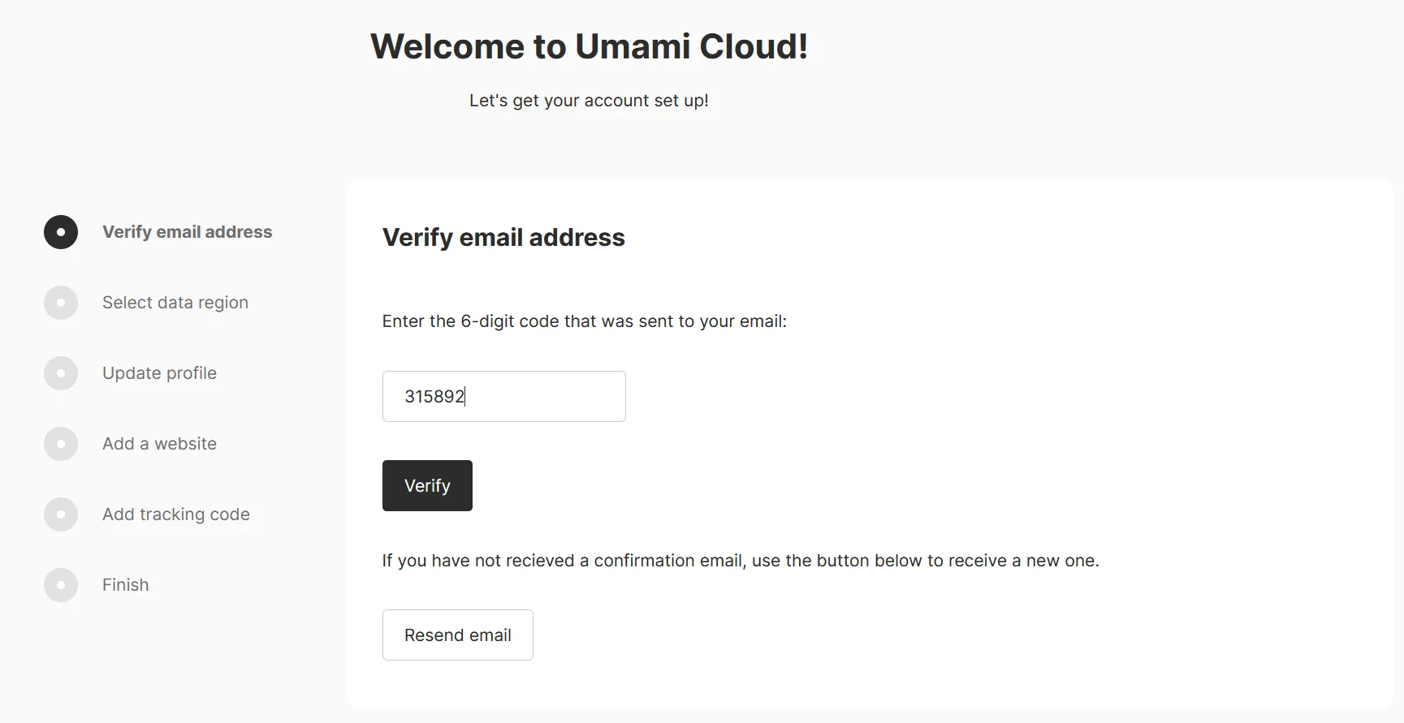
Task: Click the Resend email button
Action: (457, 635)
